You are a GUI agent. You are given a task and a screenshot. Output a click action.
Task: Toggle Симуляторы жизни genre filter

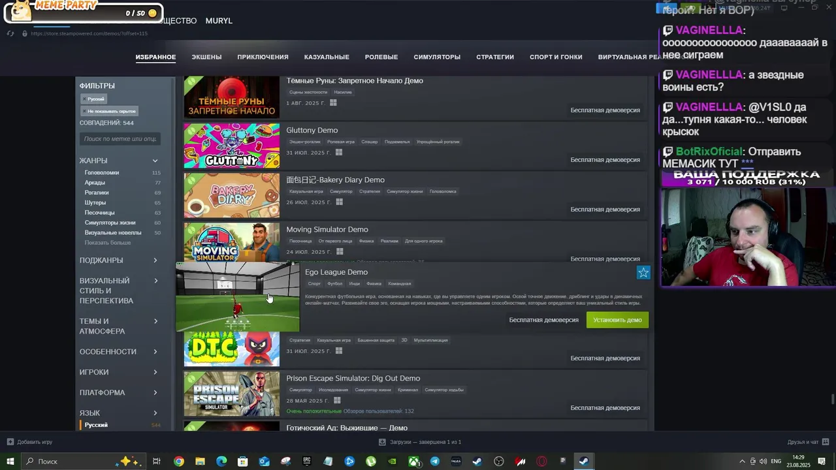click(x=110, y=223)
